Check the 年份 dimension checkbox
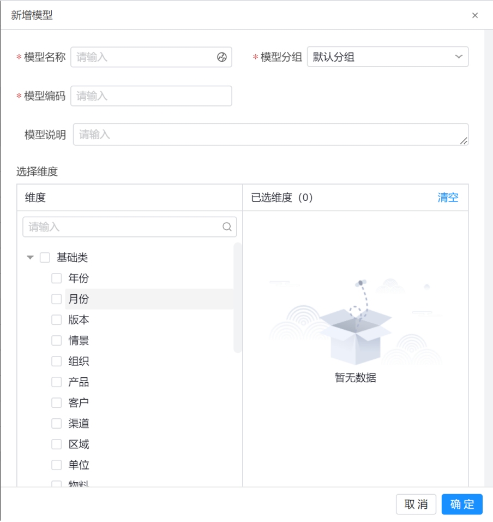Viewport: 493px width, 522px height. tap(57, 278)
